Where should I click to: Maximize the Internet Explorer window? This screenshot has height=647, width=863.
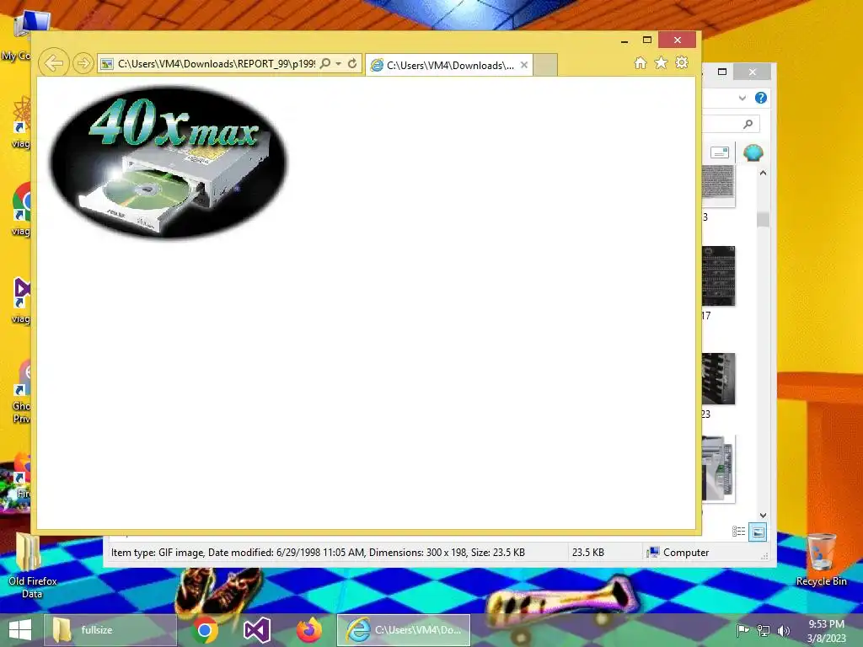[647, 40]
